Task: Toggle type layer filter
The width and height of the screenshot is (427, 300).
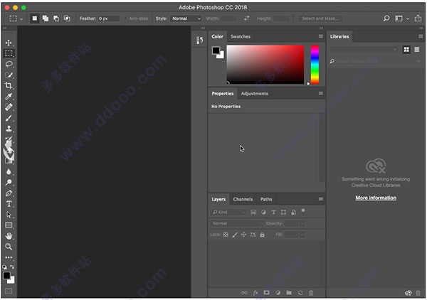Action: coord(273,212)
